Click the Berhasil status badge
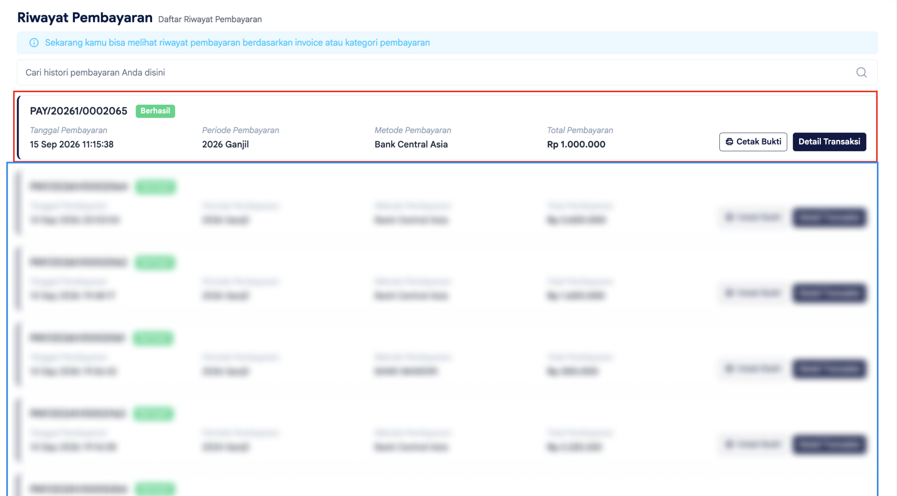897x496 pixels. (x=155, y=111)
